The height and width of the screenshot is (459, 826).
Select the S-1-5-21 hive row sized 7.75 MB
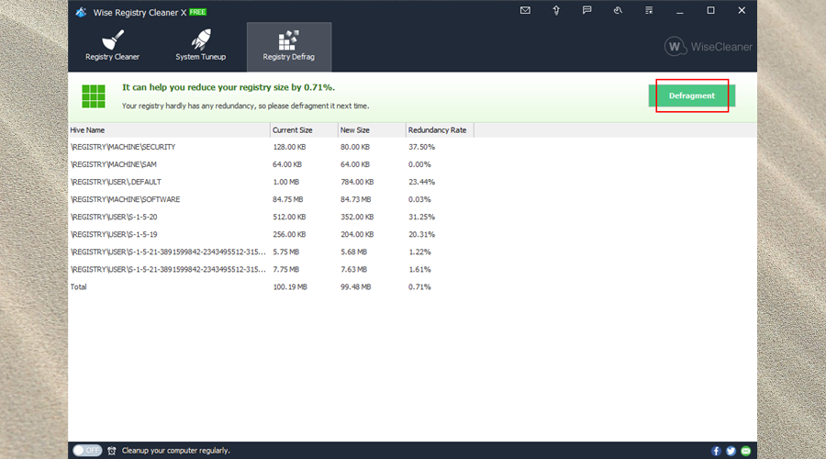[412, 269]
